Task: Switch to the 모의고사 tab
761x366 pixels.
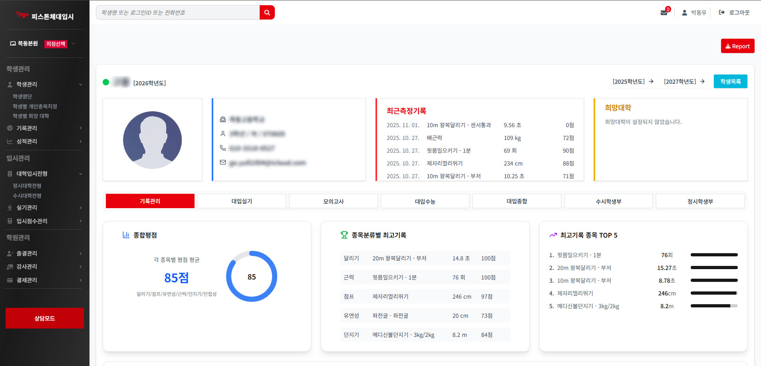Action: (333, 201)
